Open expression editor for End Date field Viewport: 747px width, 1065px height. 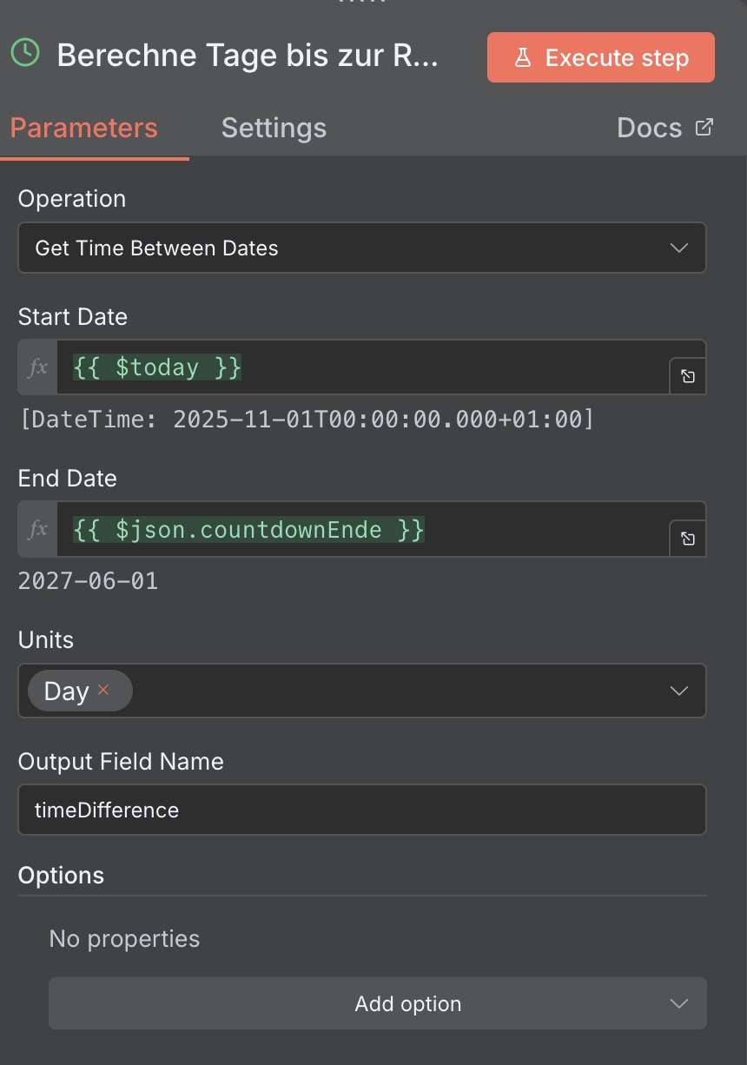click(687, 539)
